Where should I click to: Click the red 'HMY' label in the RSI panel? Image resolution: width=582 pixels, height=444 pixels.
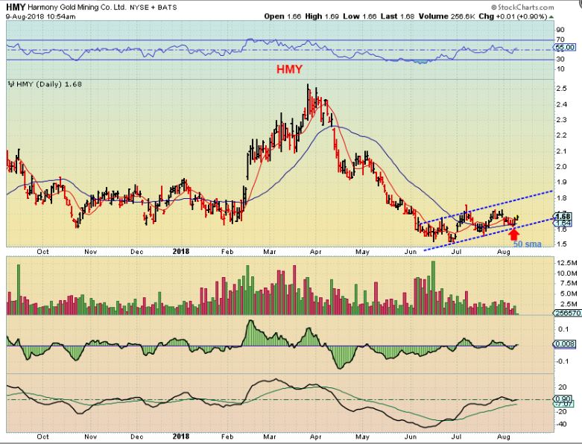pyautogui.click(x=289, y=69)
